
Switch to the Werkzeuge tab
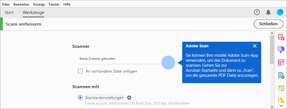[x=34, y=13]
